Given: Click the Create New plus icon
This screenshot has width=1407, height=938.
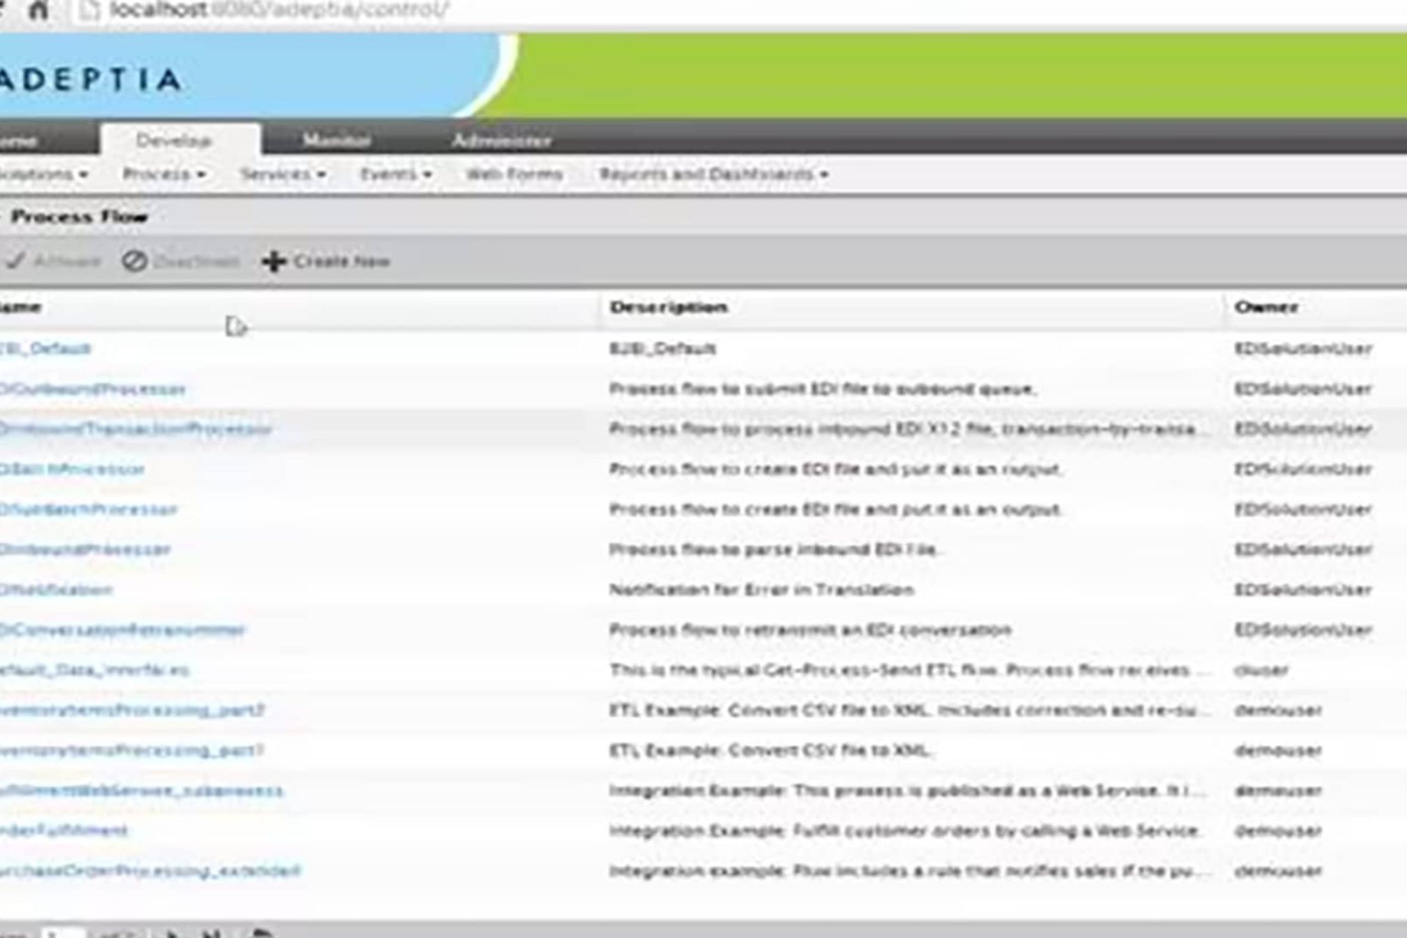Looking at the screenshot, I should (x=274, y=262).
